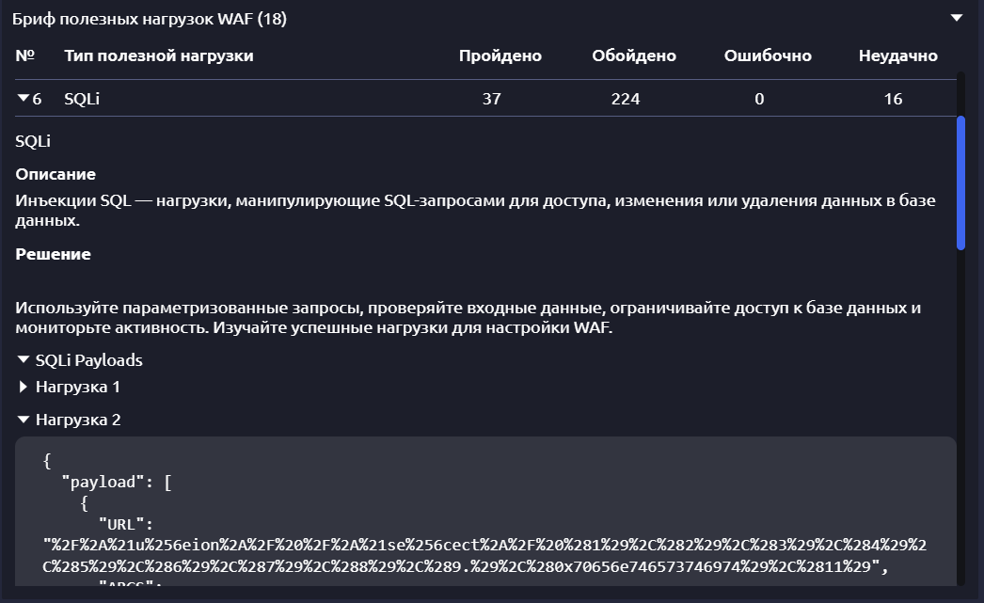Collapse the SQLi Payloads section
Viewport: 984px width, 603px height.
(24, 360)
